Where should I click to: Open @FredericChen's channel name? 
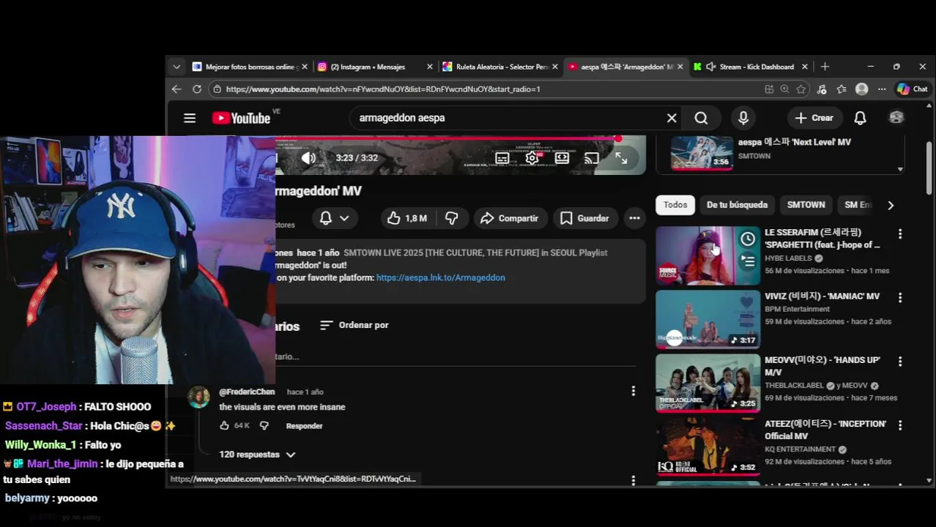pos(247,392)
